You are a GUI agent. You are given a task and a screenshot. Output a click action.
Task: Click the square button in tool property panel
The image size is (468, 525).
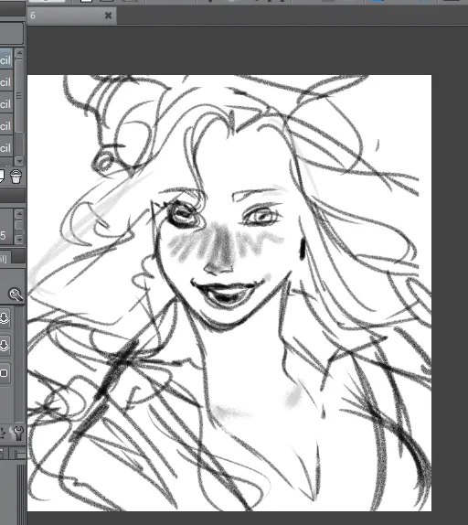point(5,373)
